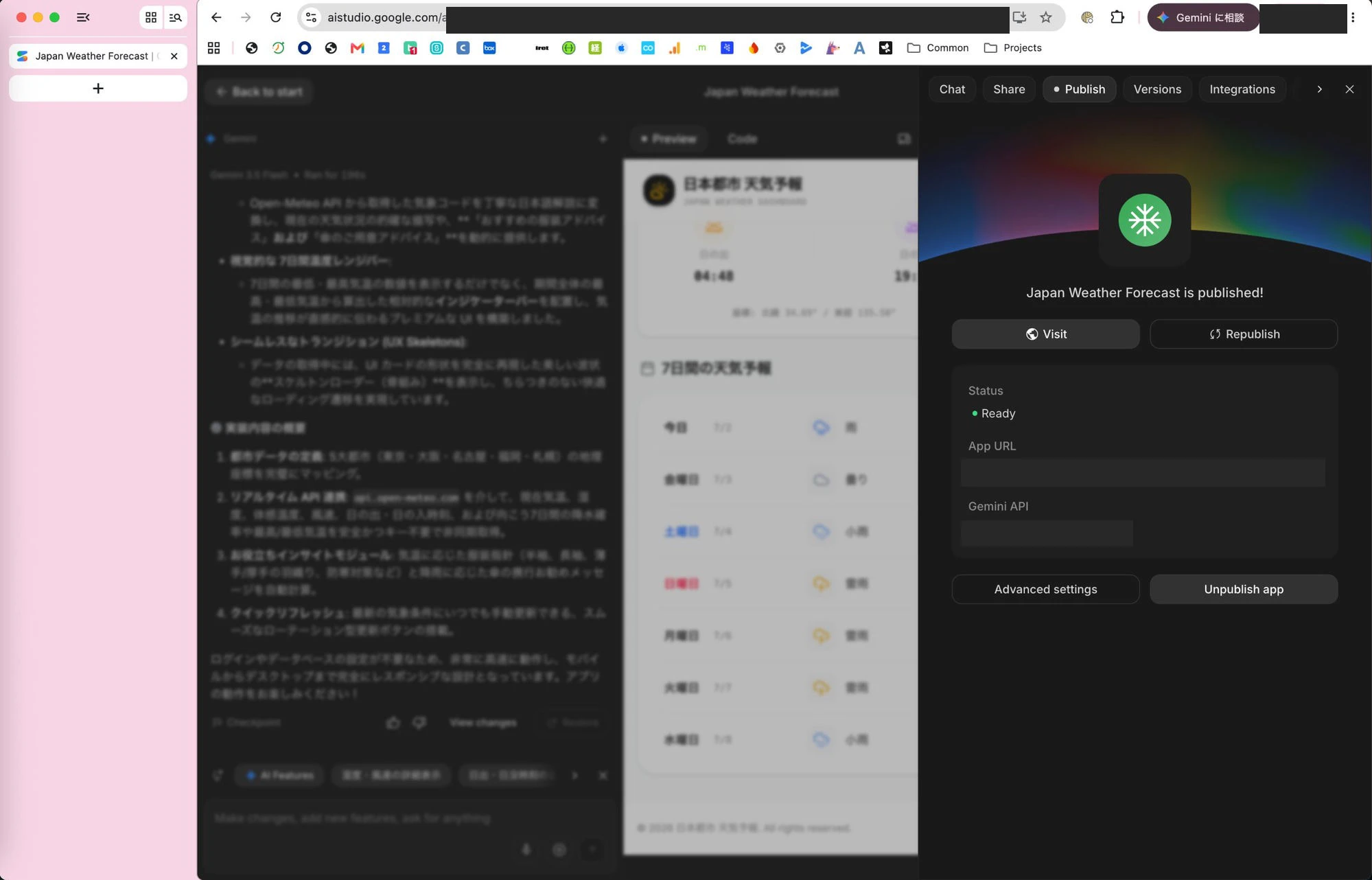This screenshot has height=880, width=1372.
Task: Open the blue 'C' bookmark icon
Action: click(463, 48)
